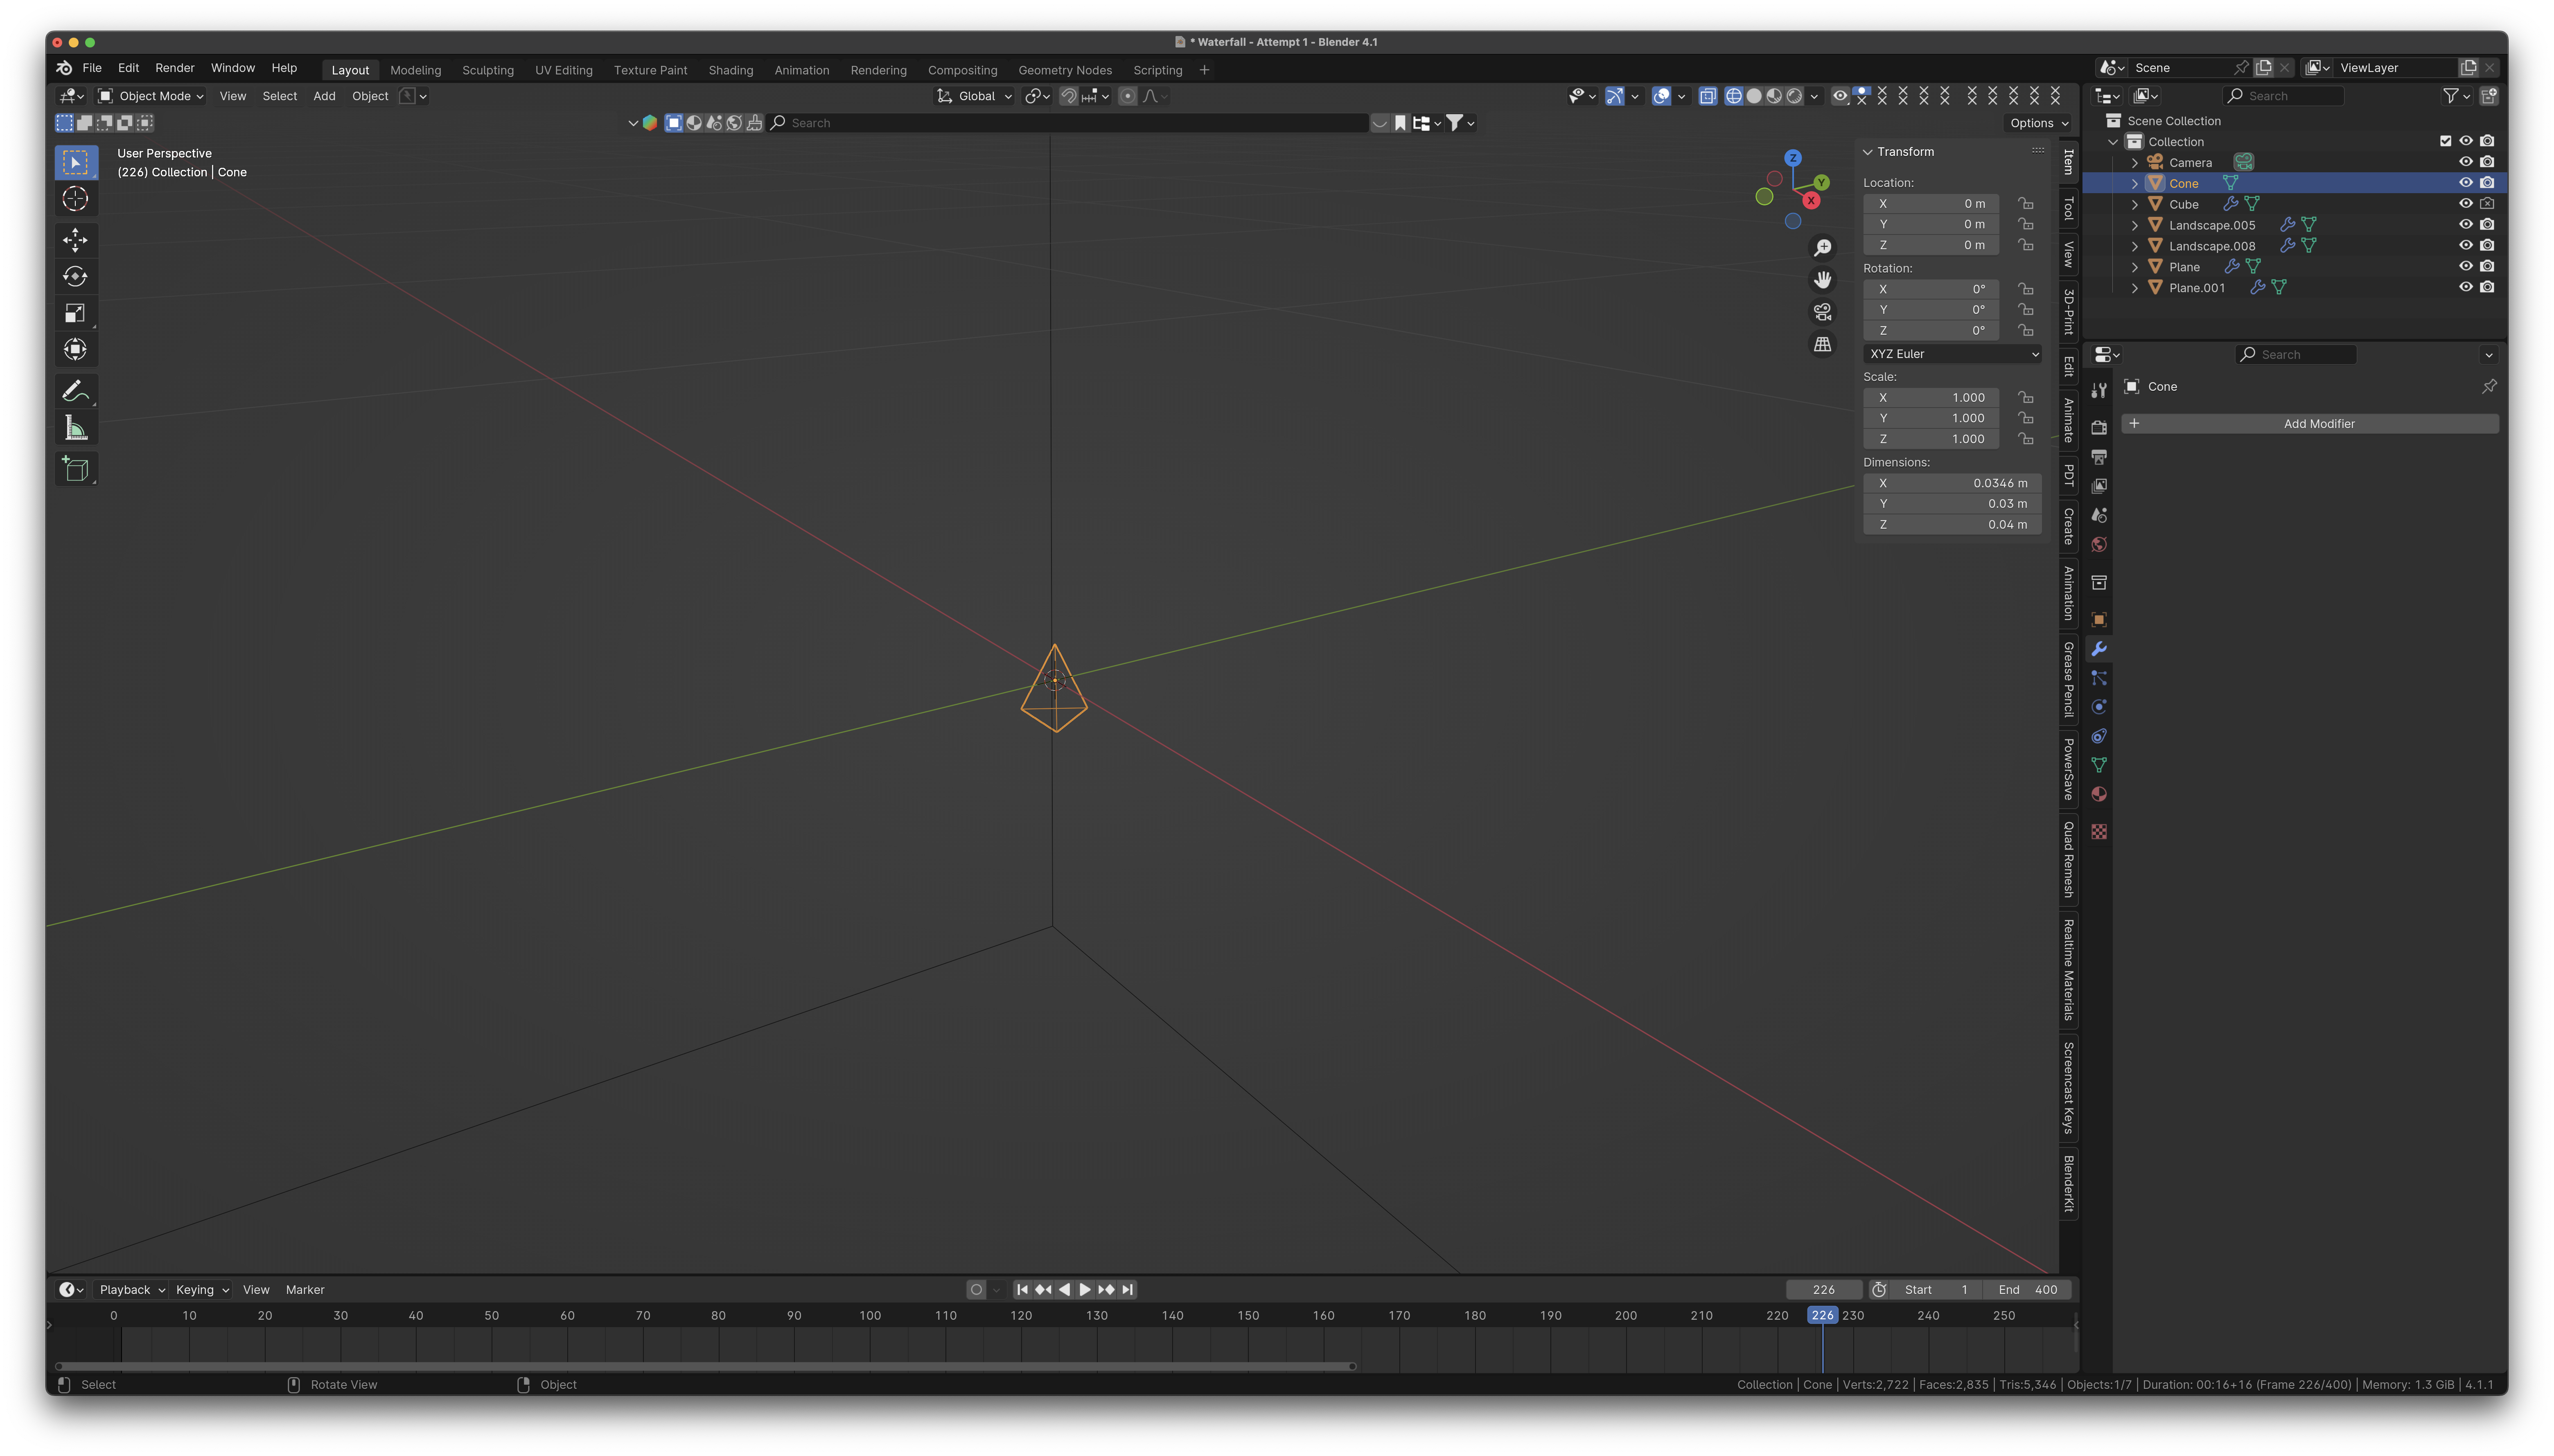
Task: Open the Global transform orientation dropdown
Action: (974, 96)
